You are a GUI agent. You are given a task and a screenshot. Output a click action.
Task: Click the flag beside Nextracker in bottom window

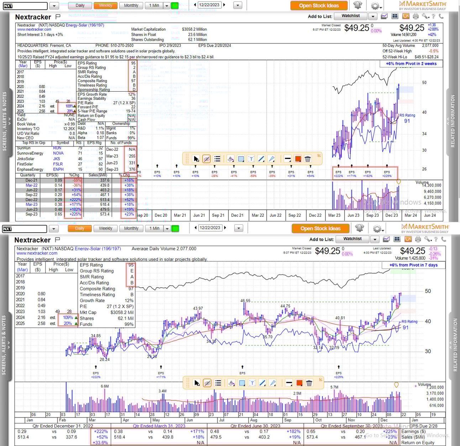point(58,240)
